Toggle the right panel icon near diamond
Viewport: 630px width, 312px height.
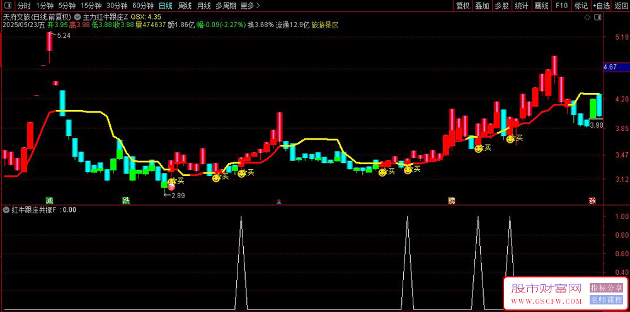pyautogui.click(x=598, y=17)
